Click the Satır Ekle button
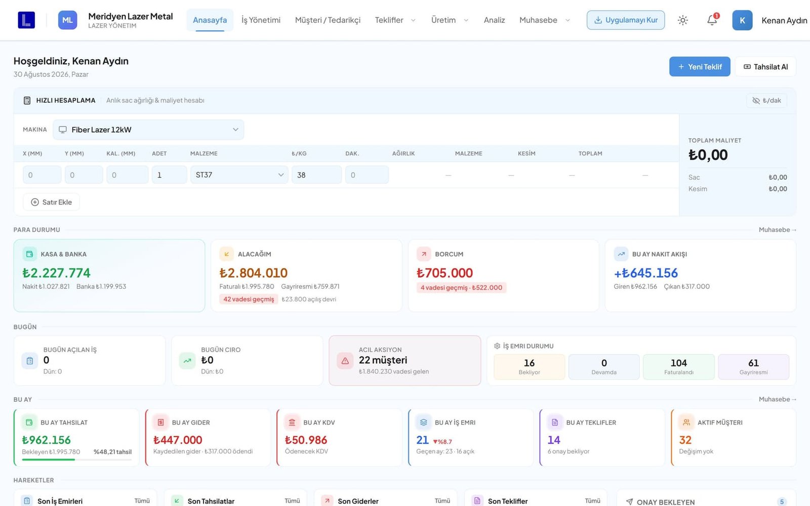The image size is (810, 506). pos(51,202)
